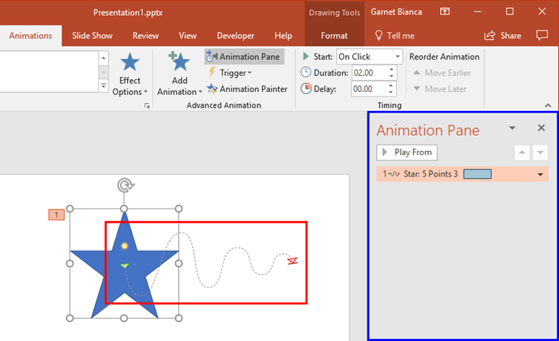This screenshot has height=341, width=559.
Task: Click the Add Animation star icon
Action: click(179, 61)
